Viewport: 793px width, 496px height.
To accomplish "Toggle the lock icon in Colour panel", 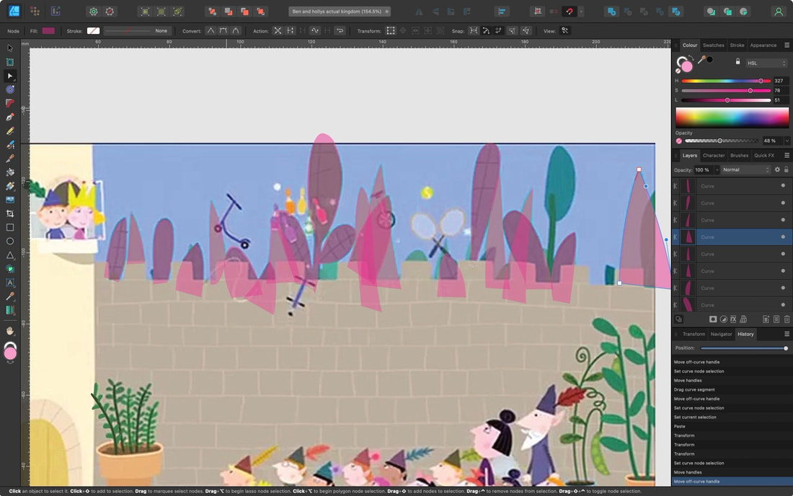I will click(737, 62).
